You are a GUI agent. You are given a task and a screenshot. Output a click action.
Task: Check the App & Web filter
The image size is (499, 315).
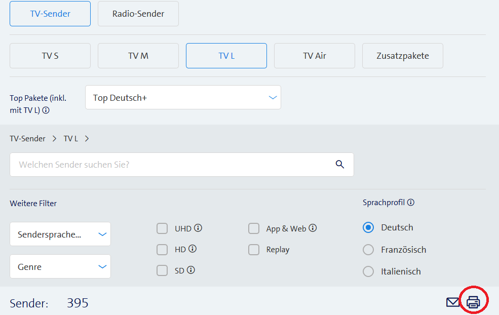coord(254,229)
